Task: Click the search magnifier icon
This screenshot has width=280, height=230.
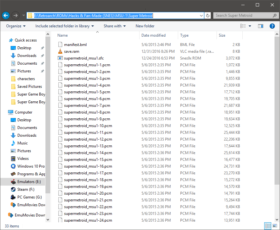Action: [x=275, y=15]
